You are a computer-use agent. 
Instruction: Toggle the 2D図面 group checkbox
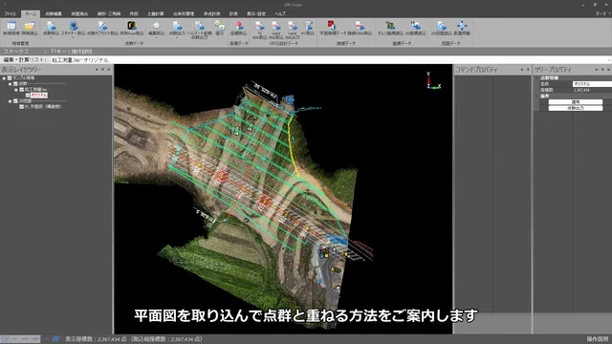[x=15, y=101]
